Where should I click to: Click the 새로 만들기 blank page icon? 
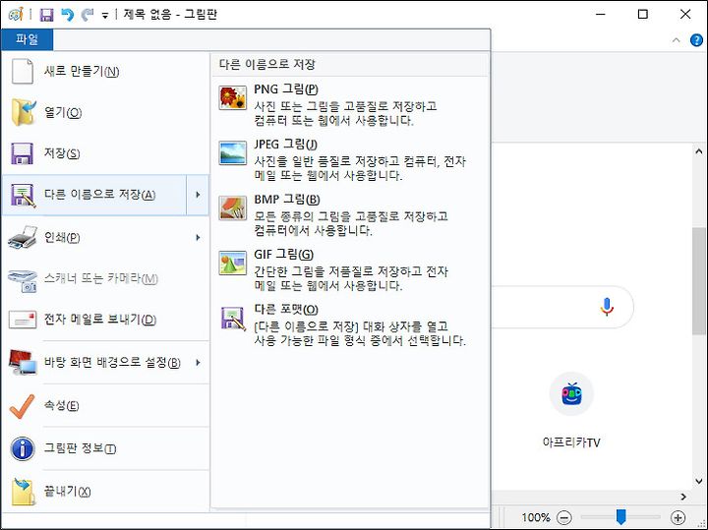[x=22, y=71]
